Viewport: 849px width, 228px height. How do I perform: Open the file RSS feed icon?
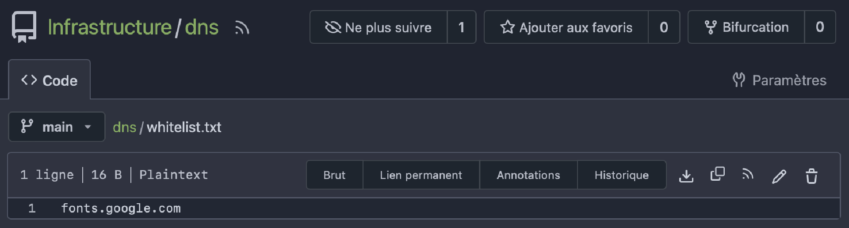748,174
